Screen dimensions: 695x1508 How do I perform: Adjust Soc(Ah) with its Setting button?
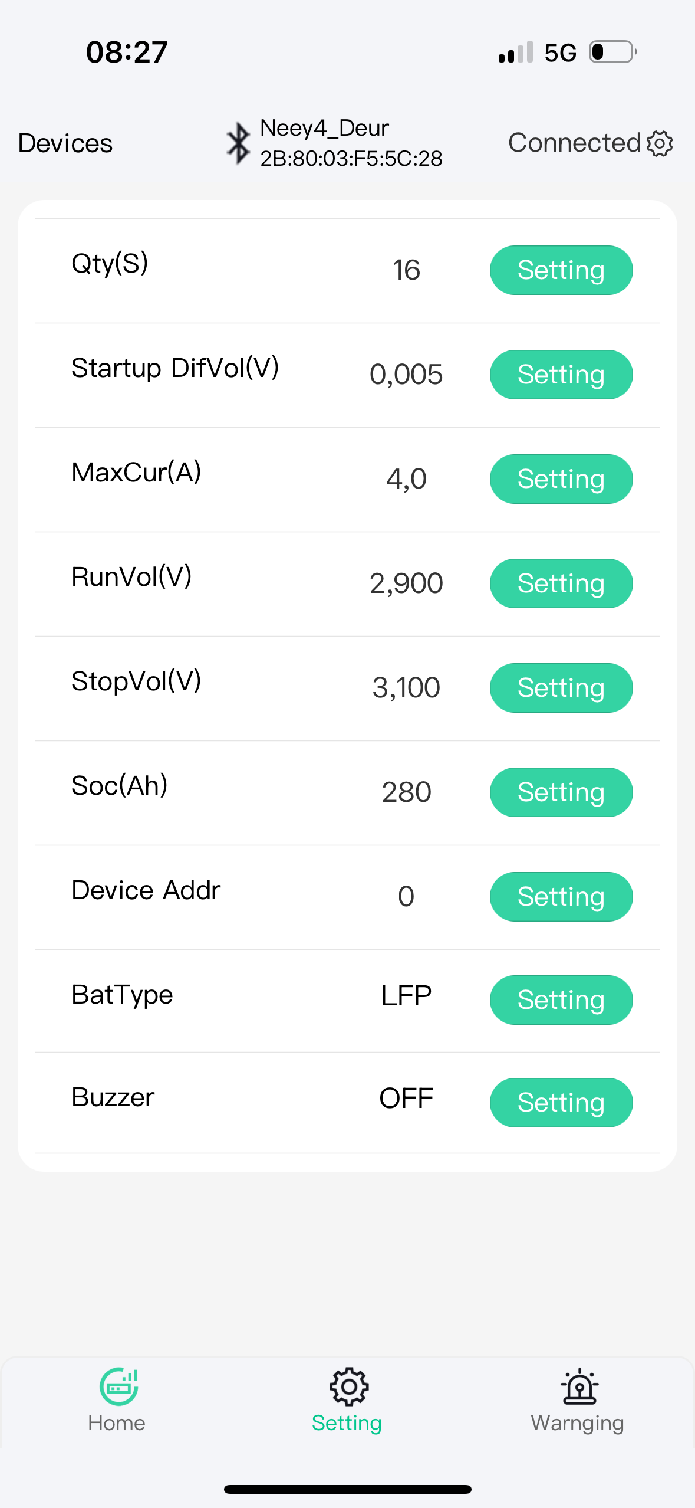(x=561, y=792)
